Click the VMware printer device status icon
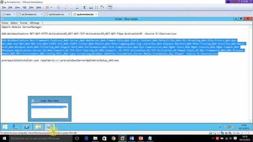The image size is (253, 142). (x=226, y=133)
